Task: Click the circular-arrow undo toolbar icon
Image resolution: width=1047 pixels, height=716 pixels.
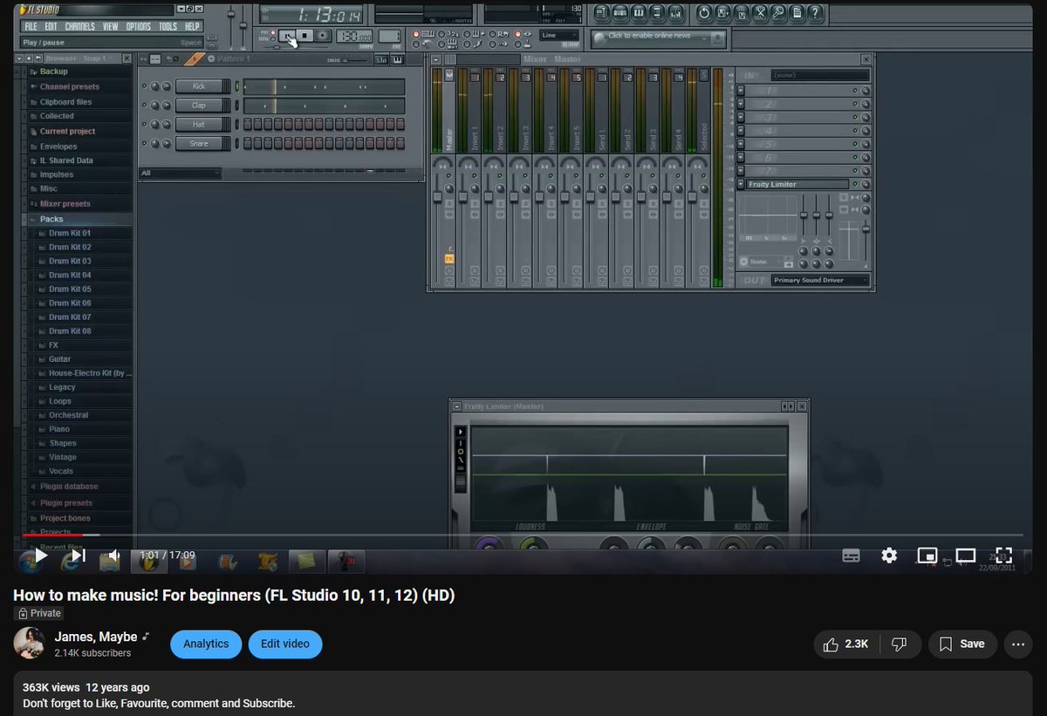Action: (x=704, y=12)
